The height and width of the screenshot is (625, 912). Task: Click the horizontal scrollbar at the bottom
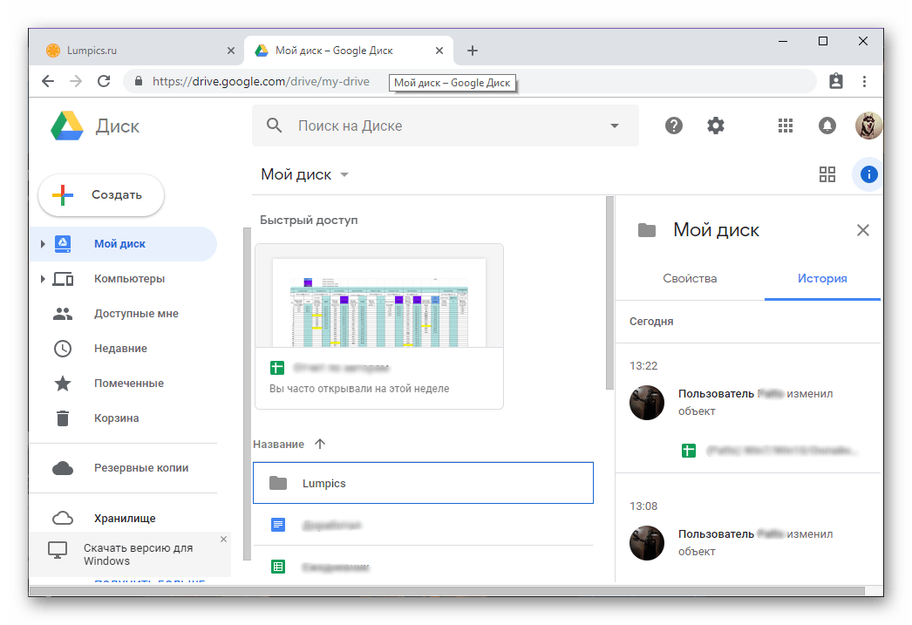pos(446,591)
